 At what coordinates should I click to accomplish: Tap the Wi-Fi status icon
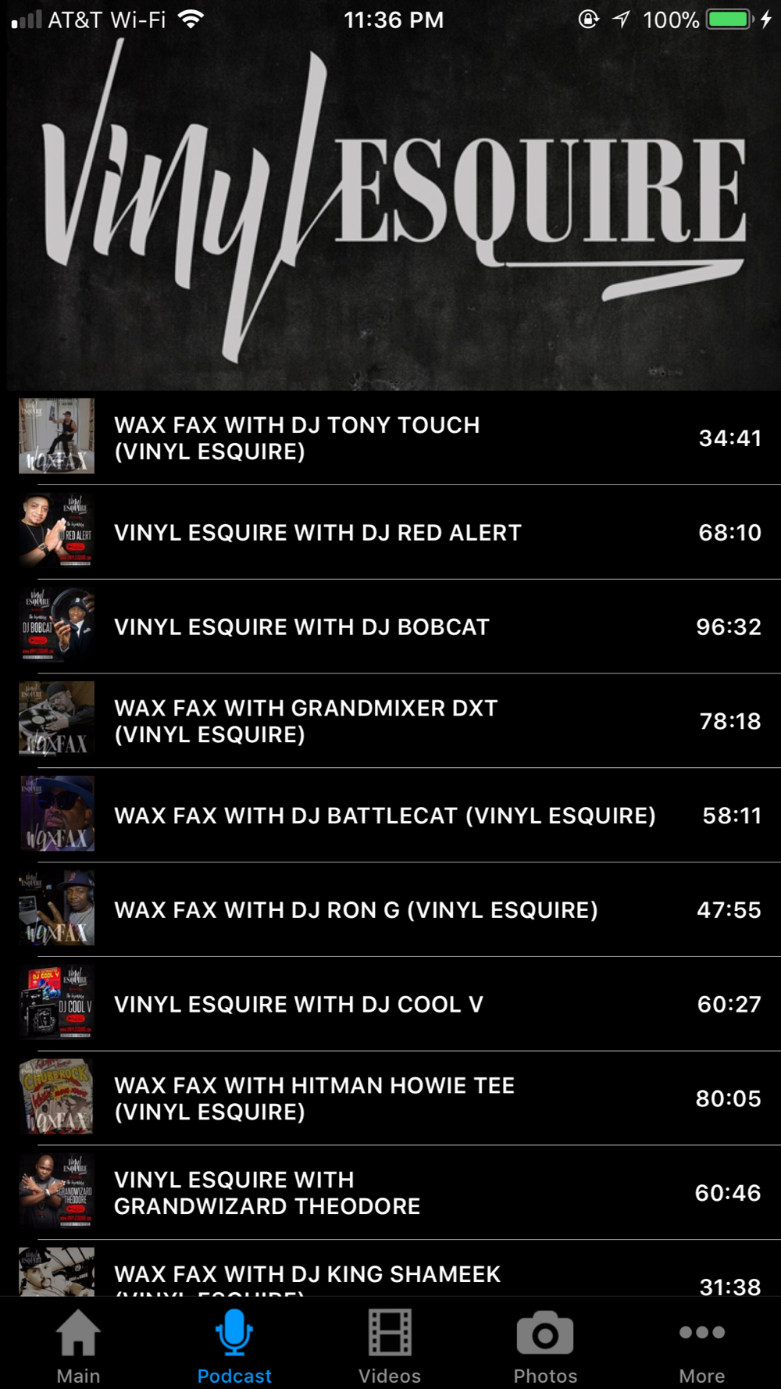pos(191,20)
